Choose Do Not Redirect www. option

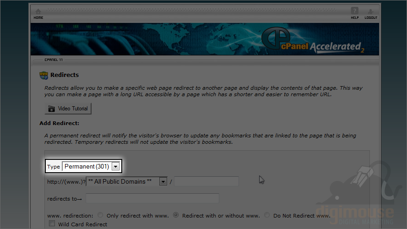click(x=267, y=215)
